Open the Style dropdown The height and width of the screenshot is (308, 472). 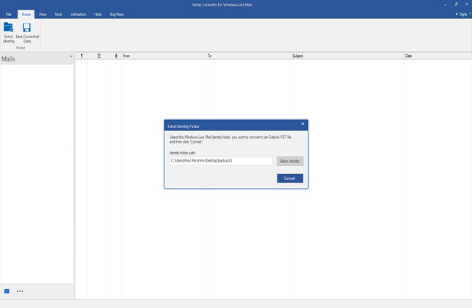[x=463, y=14]
